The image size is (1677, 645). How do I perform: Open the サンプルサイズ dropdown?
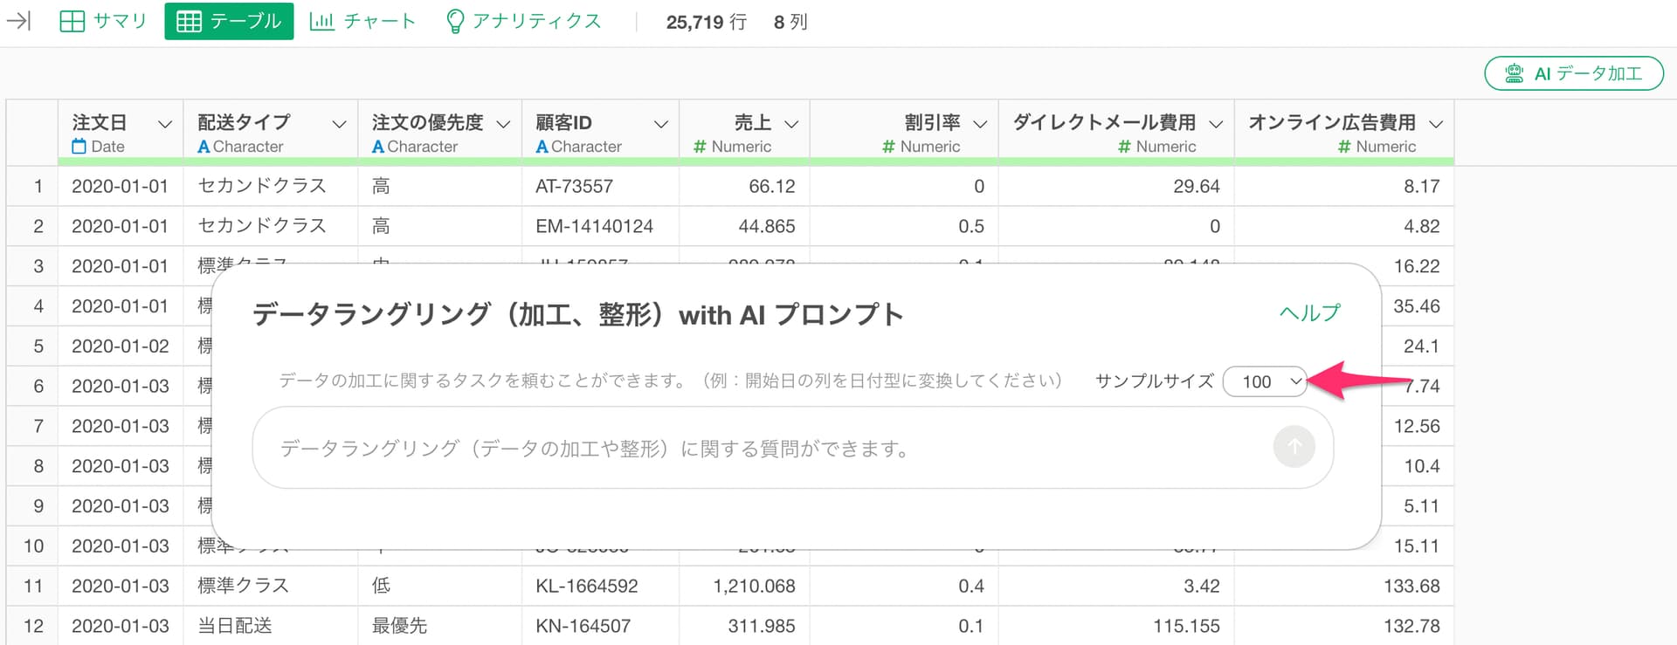(x=1265, y=381)
